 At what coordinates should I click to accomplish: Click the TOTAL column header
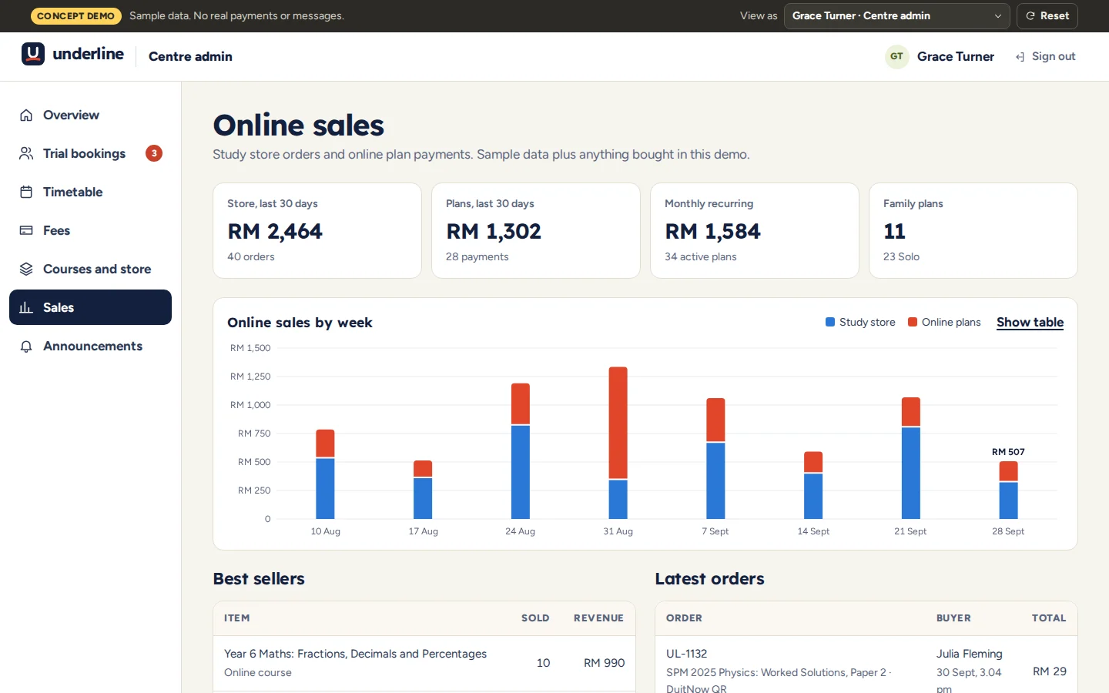tap(1049, 618)
